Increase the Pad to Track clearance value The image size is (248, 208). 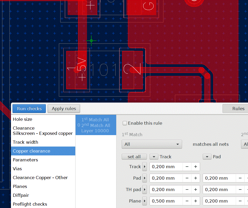coord(195,178)
